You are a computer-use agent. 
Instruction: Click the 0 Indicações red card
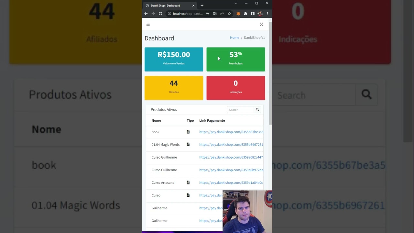[x=236, y=88]
